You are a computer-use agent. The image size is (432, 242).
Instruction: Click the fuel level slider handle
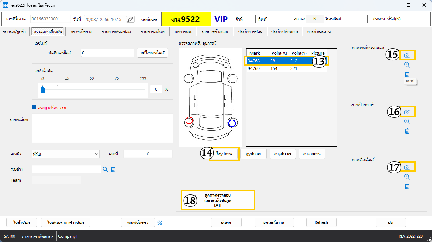pyautogui.click(x=42, y=89)
